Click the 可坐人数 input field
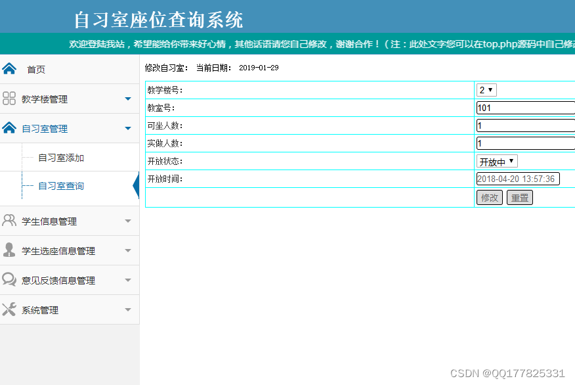This screenshot has height=385, width=575. [526, 125]
